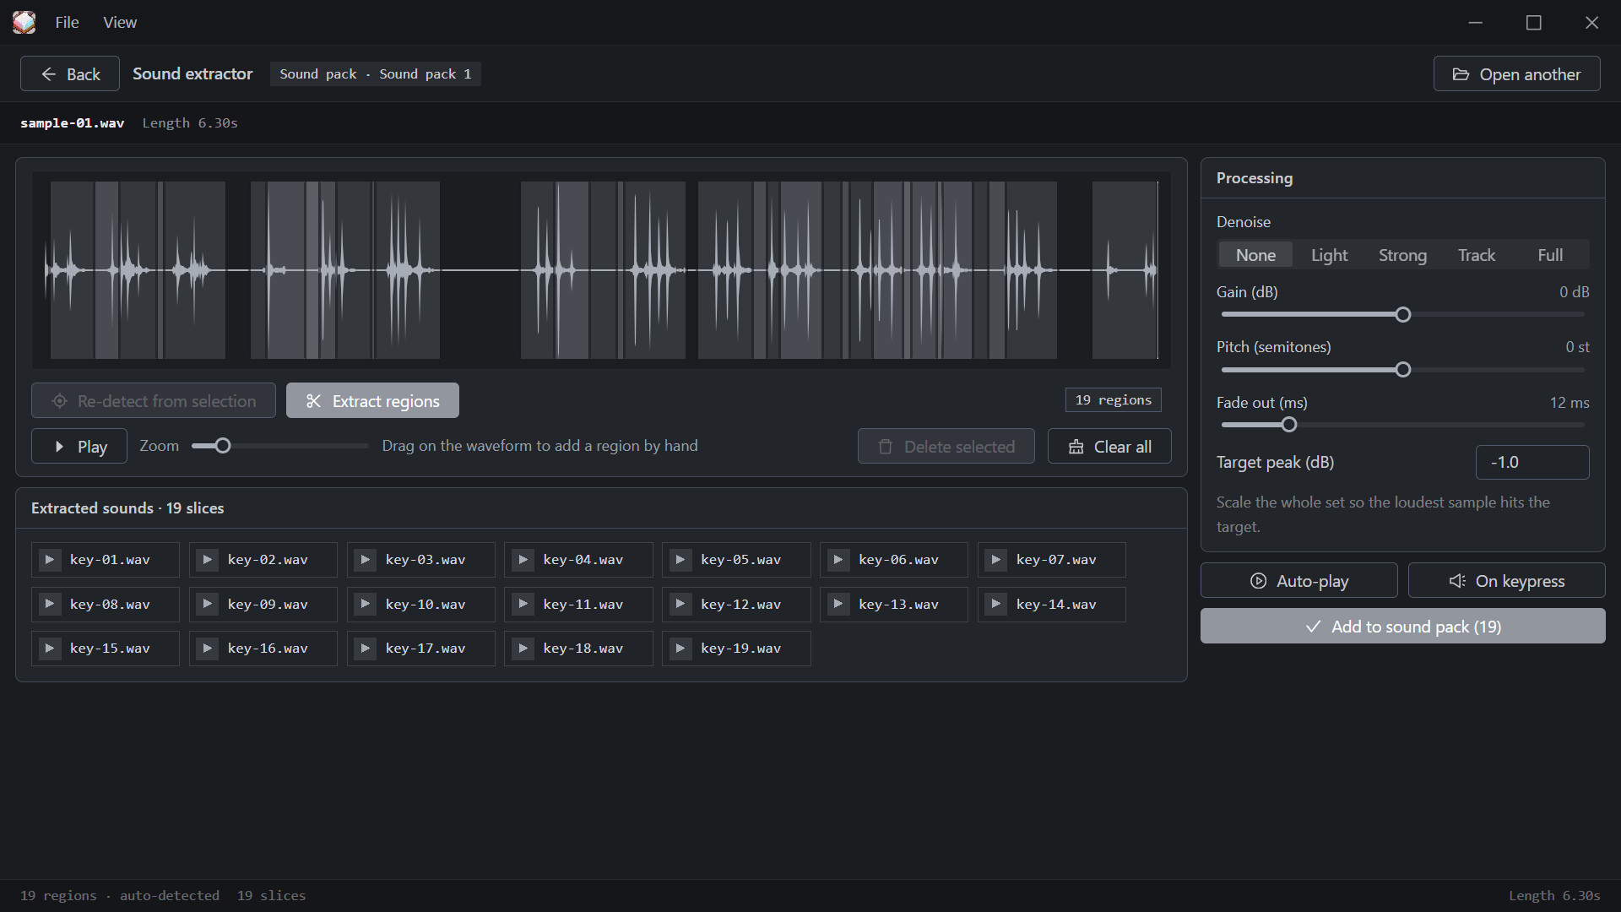Select key-09.wav slice label

(268, 605)
